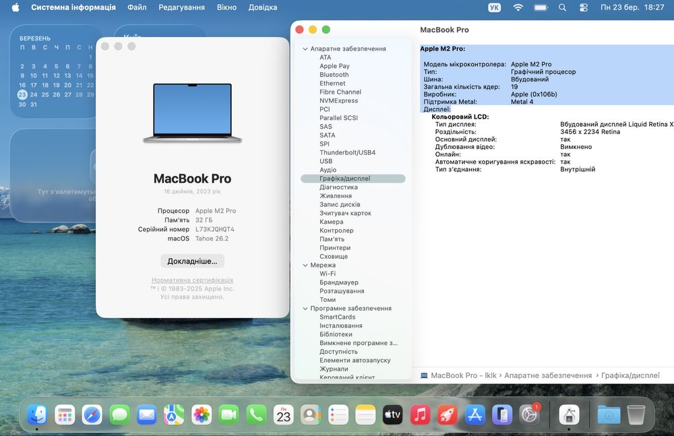The width and height of the screenshot is (674, 436).
Task: Open the Apple menu
Action: click(x=16, y=7)
